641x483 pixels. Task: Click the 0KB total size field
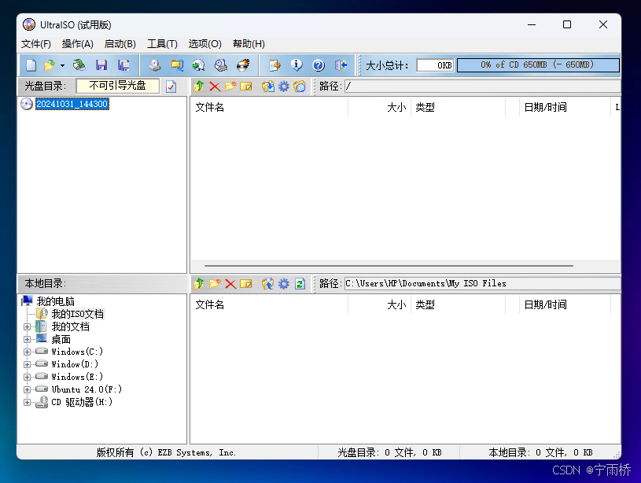tap(435, 65)
